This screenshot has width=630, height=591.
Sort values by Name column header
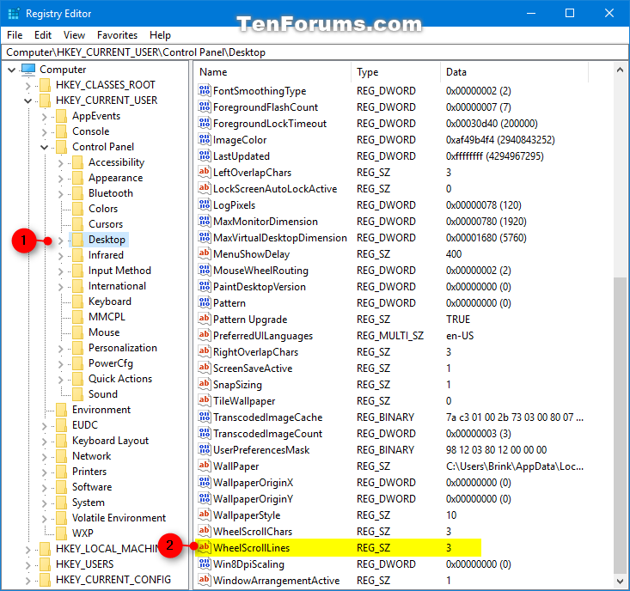(272, 72)
